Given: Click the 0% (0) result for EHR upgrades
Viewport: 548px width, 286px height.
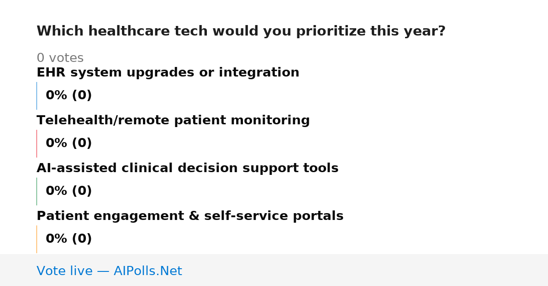Looking at the screenshot, I should point(68,96).
